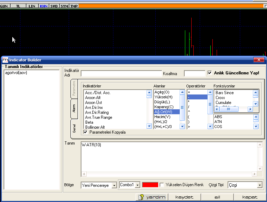
Task: Select Cumulate function
Action: tap(223, 103)
